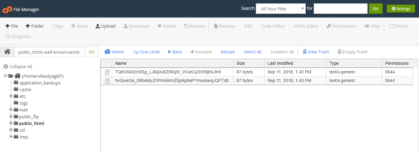Select All files in the listing

point(252,52)
